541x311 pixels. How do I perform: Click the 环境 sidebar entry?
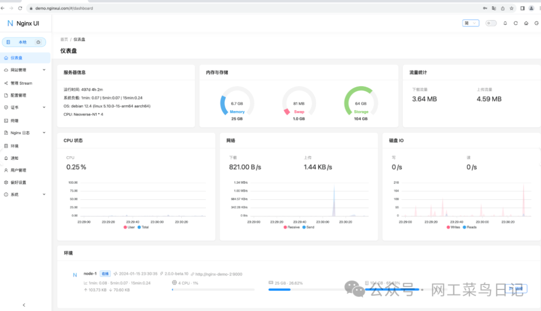(x=25, y=146)
